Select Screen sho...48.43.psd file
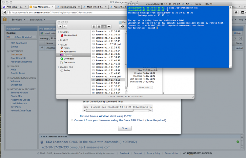 108,77
